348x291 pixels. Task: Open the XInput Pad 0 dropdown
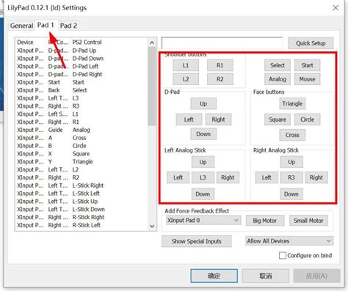(x=203, y=221)
